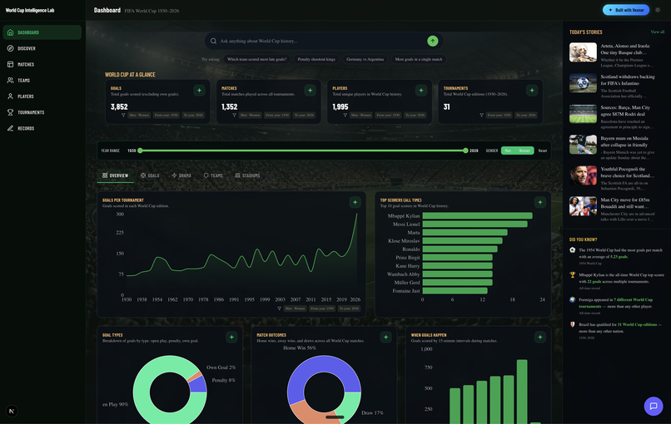
Task: Open the Men · Women chip under the Goals Per Tournament chart
Action: pyautogui.click(x=296, y=308)
